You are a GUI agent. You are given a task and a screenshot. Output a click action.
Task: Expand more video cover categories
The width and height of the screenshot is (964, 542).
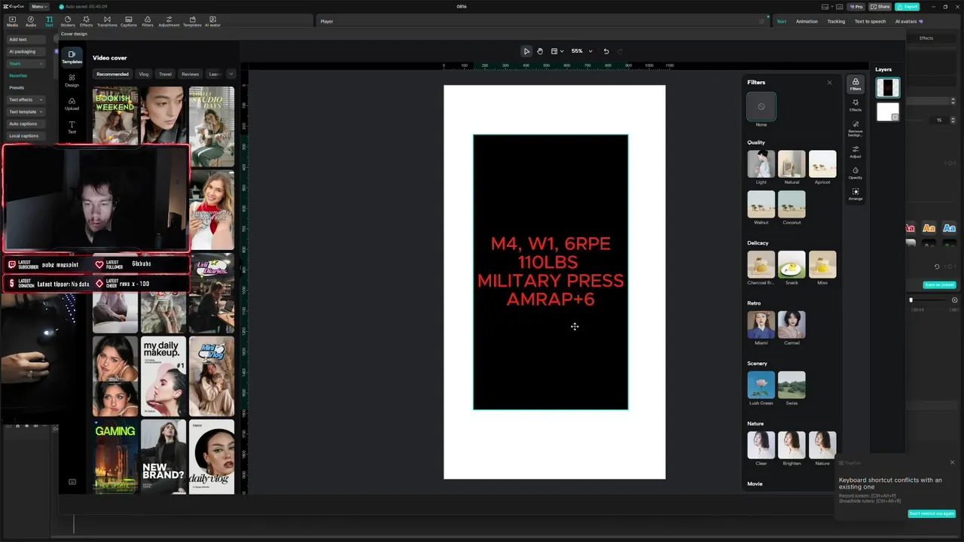click(x=230, y=74)
